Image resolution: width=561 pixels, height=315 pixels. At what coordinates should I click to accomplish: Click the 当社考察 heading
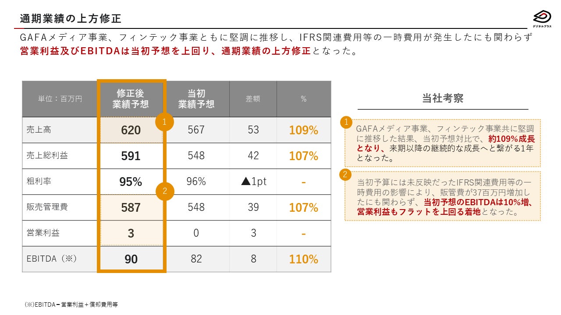[442, 98]
